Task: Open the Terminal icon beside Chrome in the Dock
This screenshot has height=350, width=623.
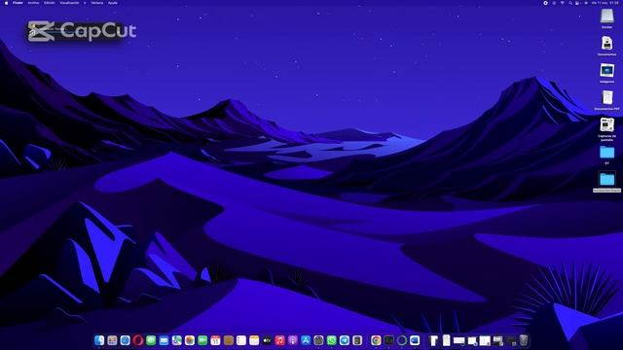Action: click(389, 340)
